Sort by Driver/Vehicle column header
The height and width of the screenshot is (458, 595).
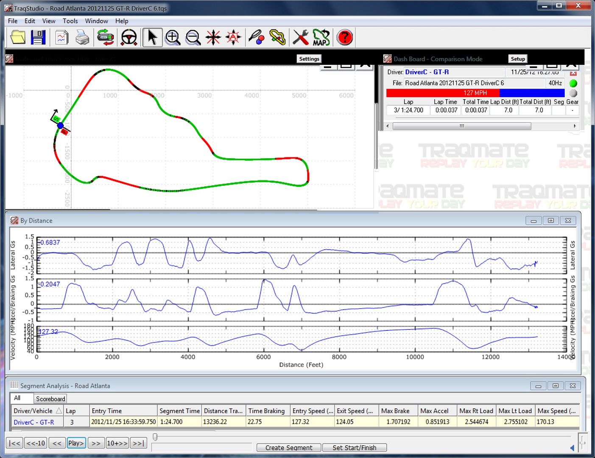(x=38, y=411)
